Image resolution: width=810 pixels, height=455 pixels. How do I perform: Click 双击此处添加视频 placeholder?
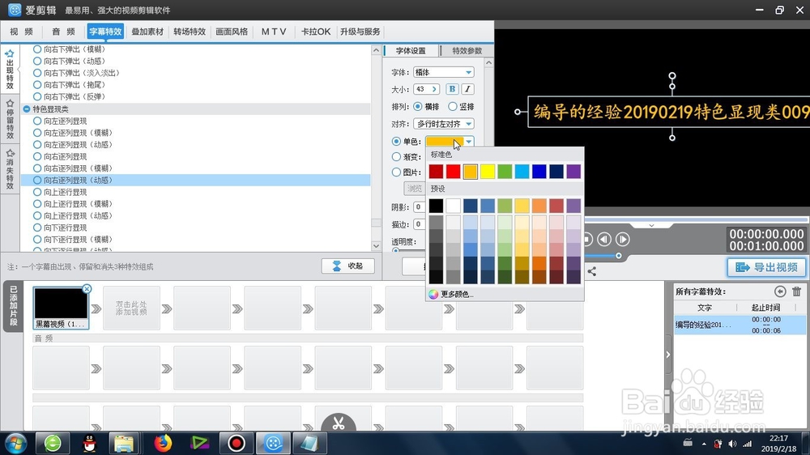point(131,308)
